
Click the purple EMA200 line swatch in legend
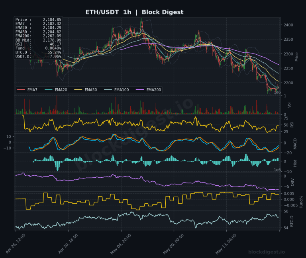pyautogui.click(x=140, y=90)
